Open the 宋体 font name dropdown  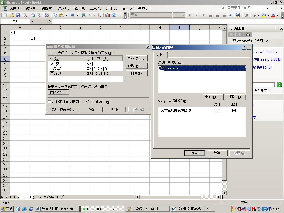point(170,15)
